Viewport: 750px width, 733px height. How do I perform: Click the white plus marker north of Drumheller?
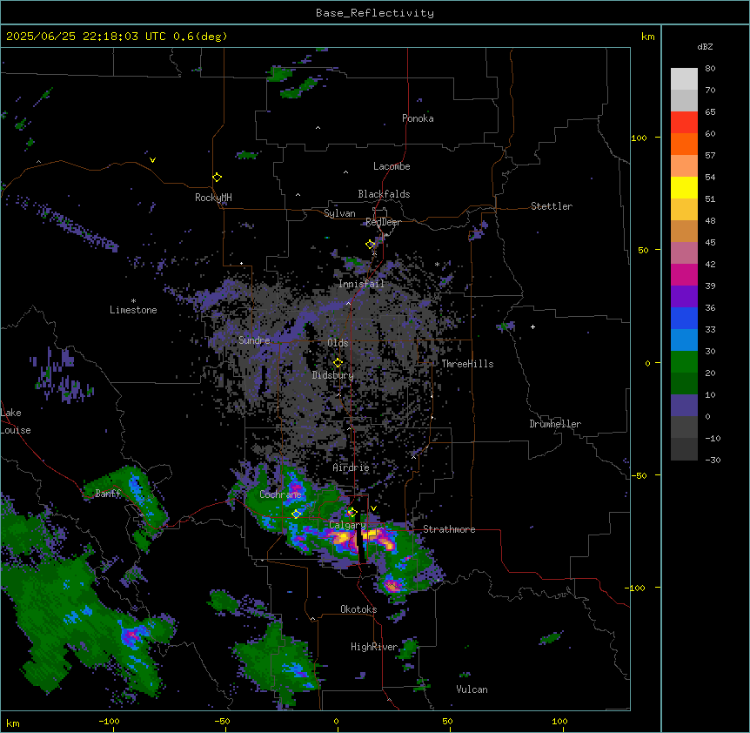[532, 326]
